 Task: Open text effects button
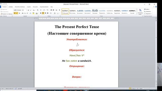click(x=30, y=13)
